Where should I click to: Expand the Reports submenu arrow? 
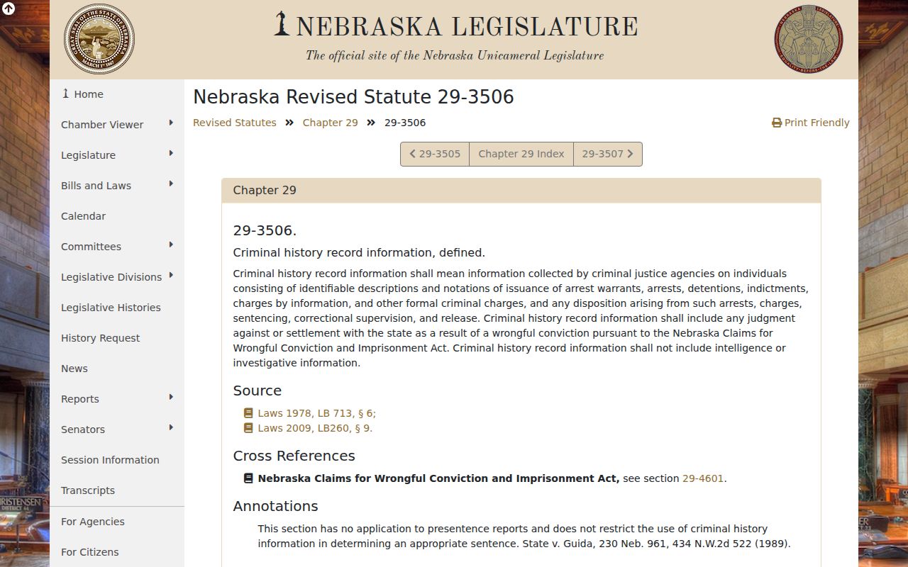pyautogui.click(x=171, y=398)
